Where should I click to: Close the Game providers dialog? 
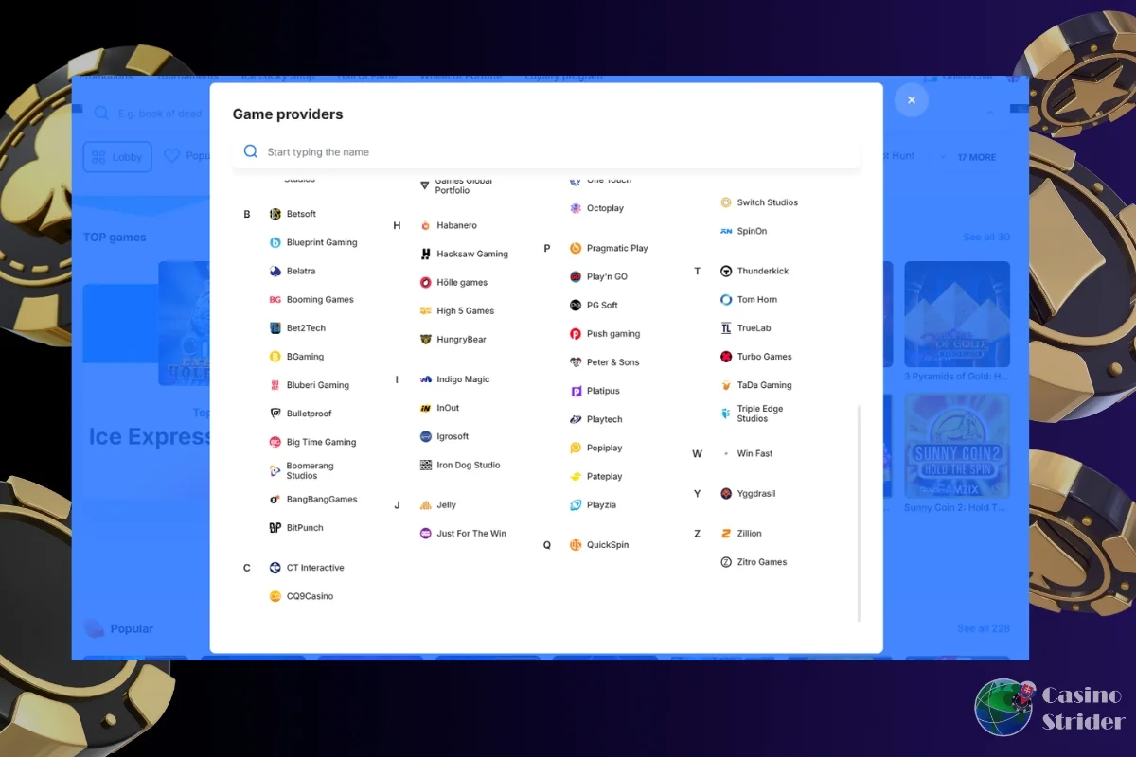[912, 100]
